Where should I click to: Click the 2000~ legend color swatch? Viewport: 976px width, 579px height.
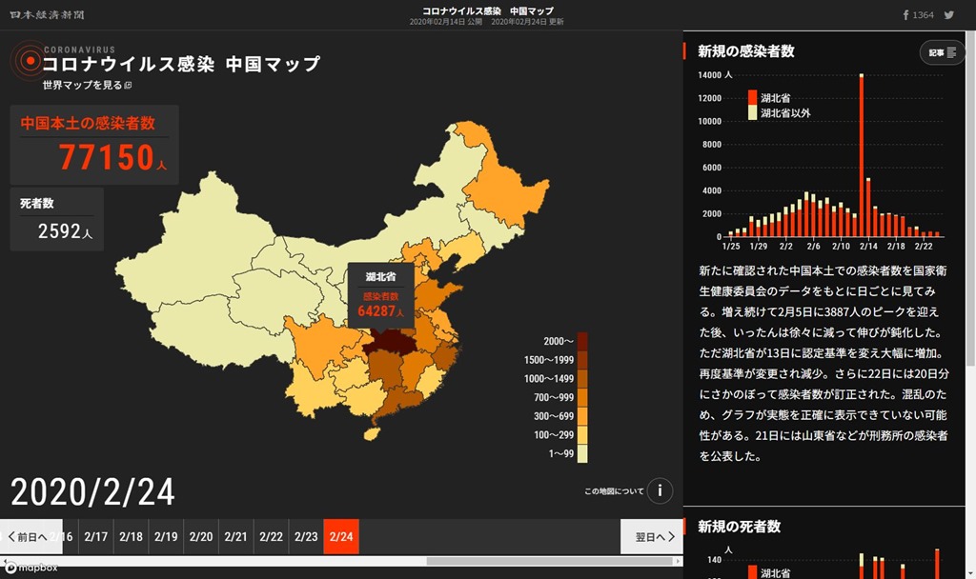[x=582, y=342]
